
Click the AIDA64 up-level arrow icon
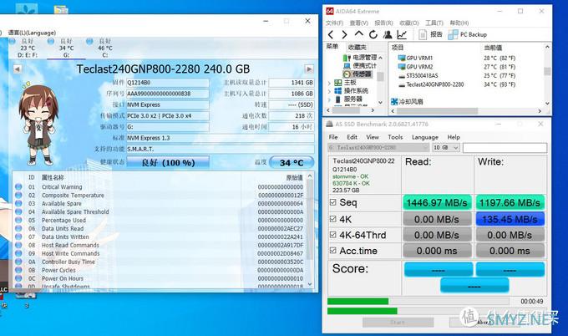[x=358, y=34]
